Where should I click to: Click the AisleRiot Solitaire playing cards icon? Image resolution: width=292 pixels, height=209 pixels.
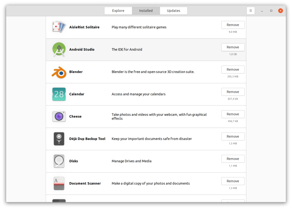coord(59,27)
